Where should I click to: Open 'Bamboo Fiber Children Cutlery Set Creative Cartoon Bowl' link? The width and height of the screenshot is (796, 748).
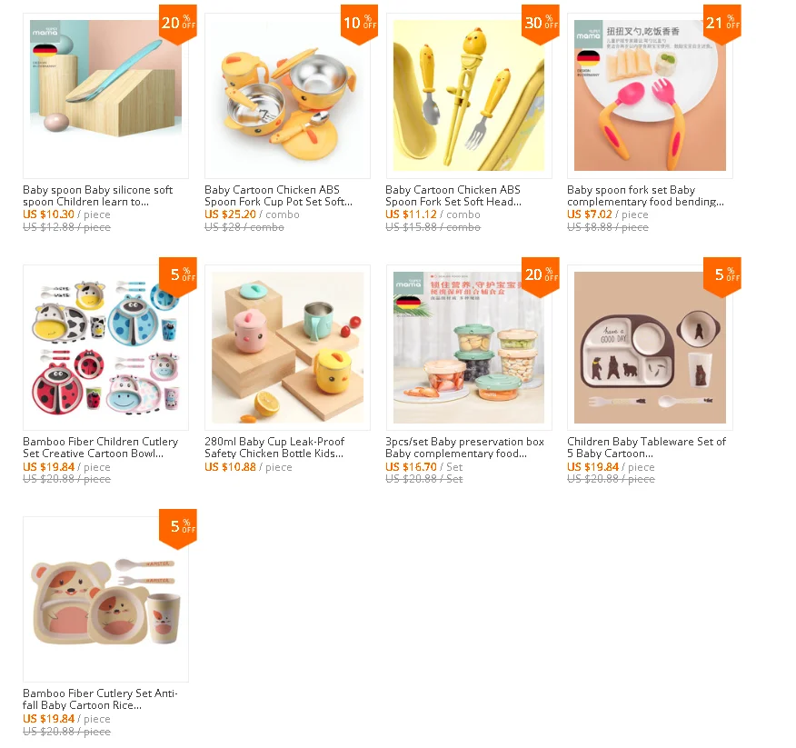click(x=101, y=447)
